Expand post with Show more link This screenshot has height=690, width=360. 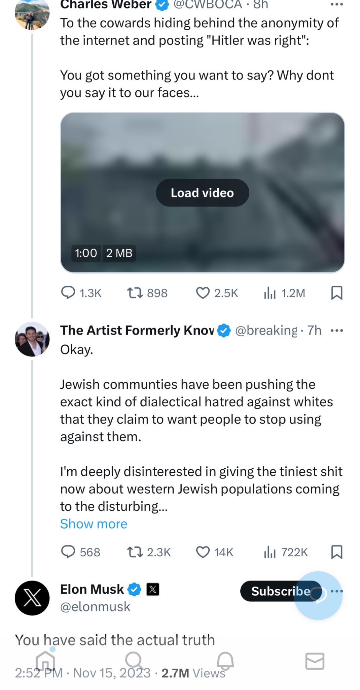tap(94, 524)
